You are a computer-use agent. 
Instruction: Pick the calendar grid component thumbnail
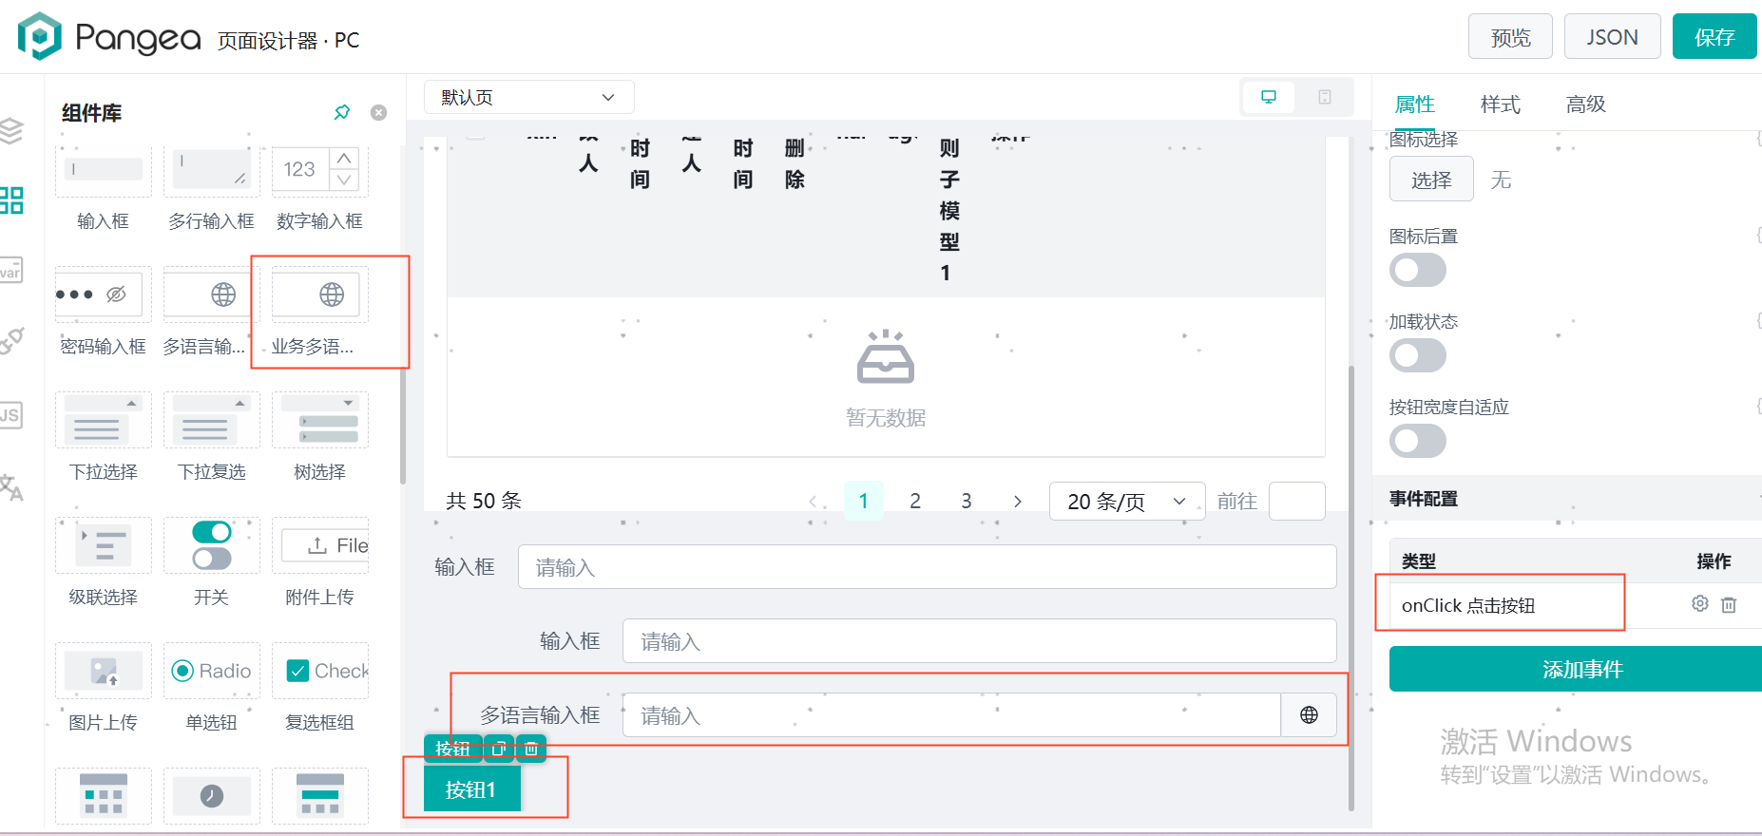[104, 796]
